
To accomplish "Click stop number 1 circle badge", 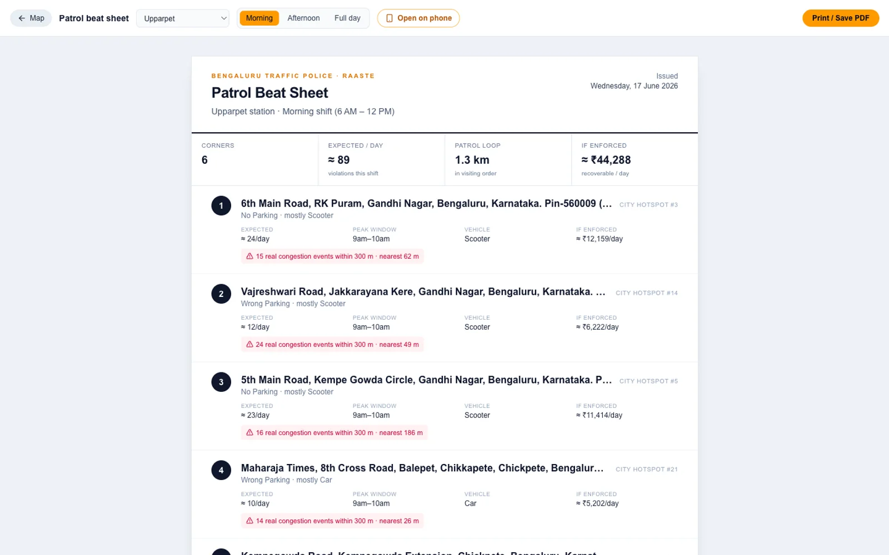I will [221, 205].
